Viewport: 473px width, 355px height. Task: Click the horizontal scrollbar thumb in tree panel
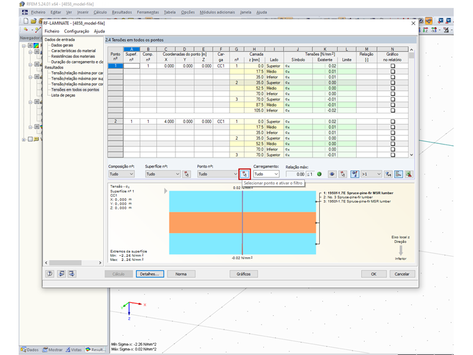[65, 263]
